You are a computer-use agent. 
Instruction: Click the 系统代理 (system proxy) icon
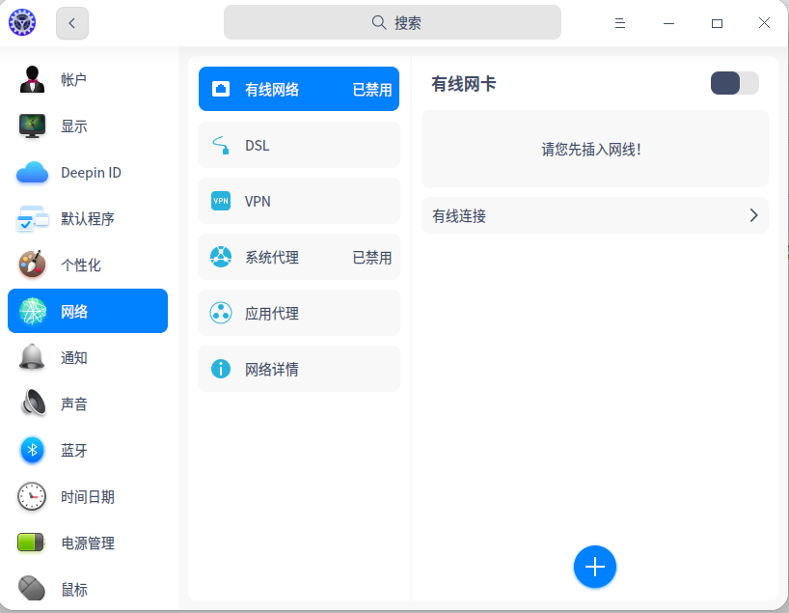coord(220,257)
